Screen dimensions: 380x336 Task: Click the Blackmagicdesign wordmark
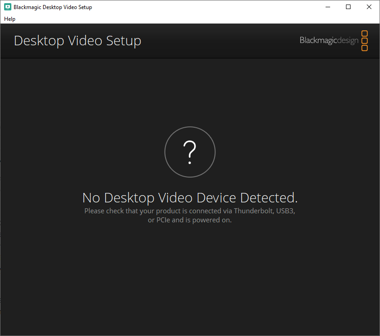tap(329, 40)
